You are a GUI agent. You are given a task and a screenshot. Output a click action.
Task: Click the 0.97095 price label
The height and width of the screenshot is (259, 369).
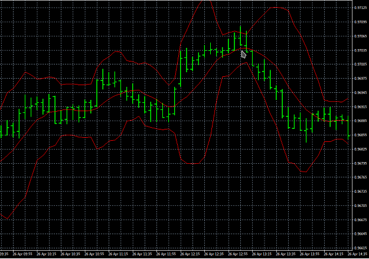362,22
